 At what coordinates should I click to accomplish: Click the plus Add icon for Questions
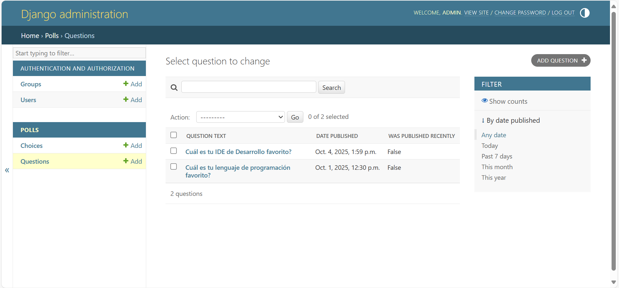tap(126, 161)
